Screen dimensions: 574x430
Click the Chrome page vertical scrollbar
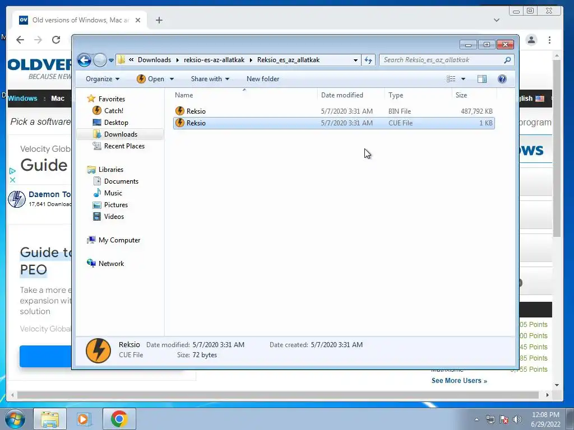[x=557, y=148]
